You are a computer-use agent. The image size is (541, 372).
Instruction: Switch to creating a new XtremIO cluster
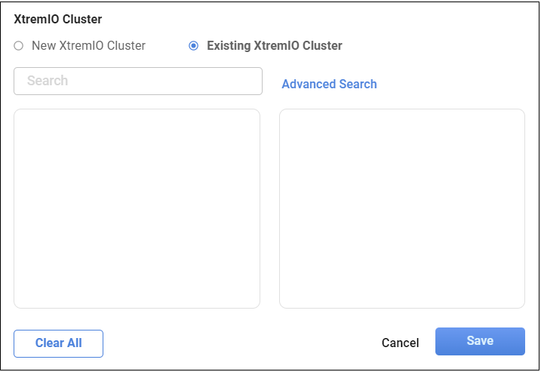click(x=19, y=46)
